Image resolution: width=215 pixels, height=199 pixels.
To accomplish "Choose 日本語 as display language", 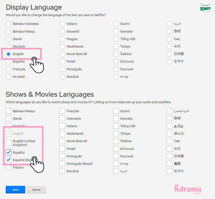I will 169,54.
